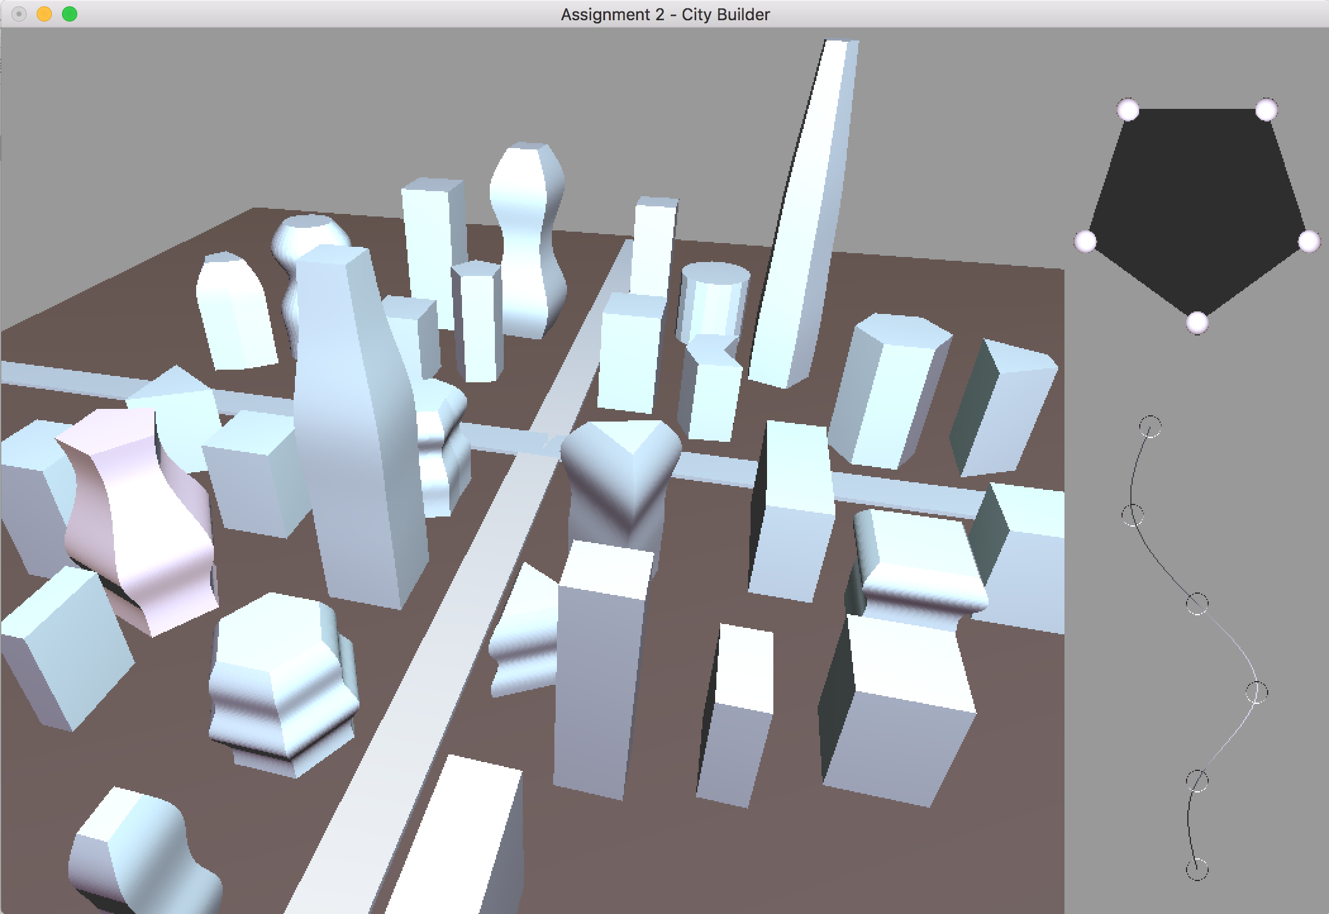This screenshot has height=914, width=1329.
Task: Select the topmost profile curve control point
Action: point(1150,426)
